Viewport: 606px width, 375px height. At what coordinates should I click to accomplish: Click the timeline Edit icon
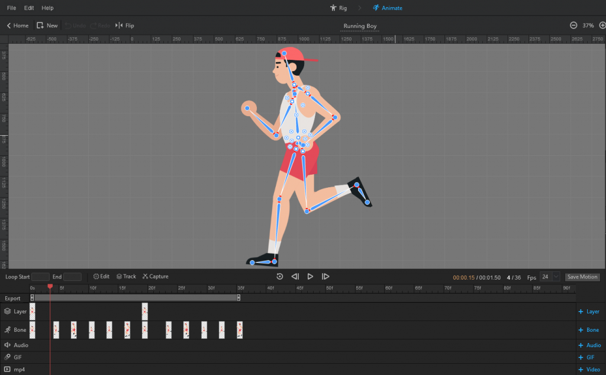96,277
